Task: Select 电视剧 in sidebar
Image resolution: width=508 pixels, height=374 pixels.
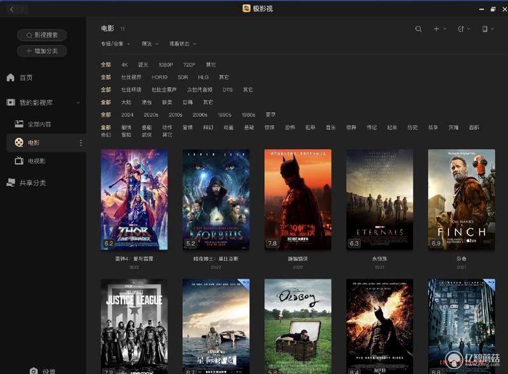Action: [37, 161]
